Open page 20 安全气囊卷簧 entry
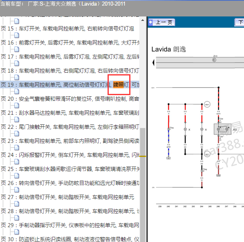Screen dimensions: 244x242 (x=70, y=99)
